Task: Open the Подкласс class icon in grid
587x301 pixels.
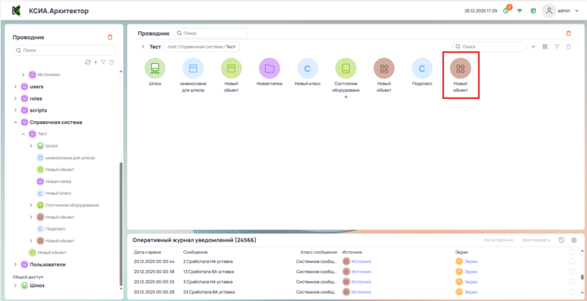Action: click(422, 69)
